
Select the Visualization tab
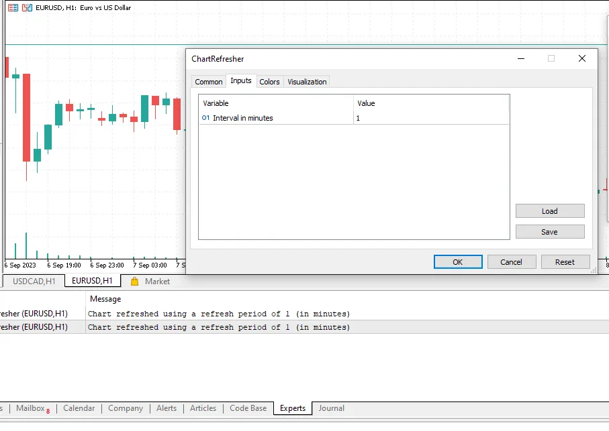pos(307,81)
